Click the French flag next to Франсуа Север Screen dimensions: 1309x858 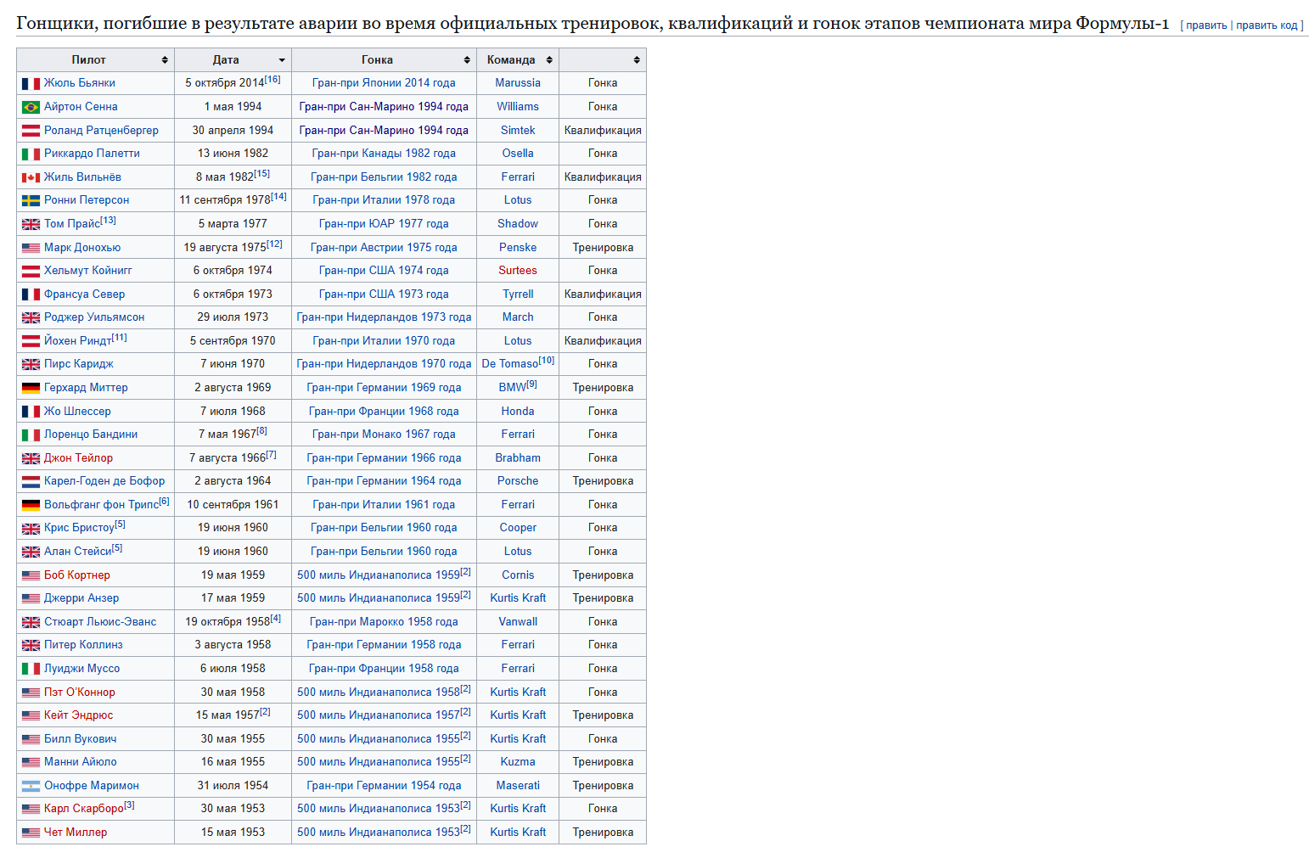pyautogui.click(x=31, y=294)
